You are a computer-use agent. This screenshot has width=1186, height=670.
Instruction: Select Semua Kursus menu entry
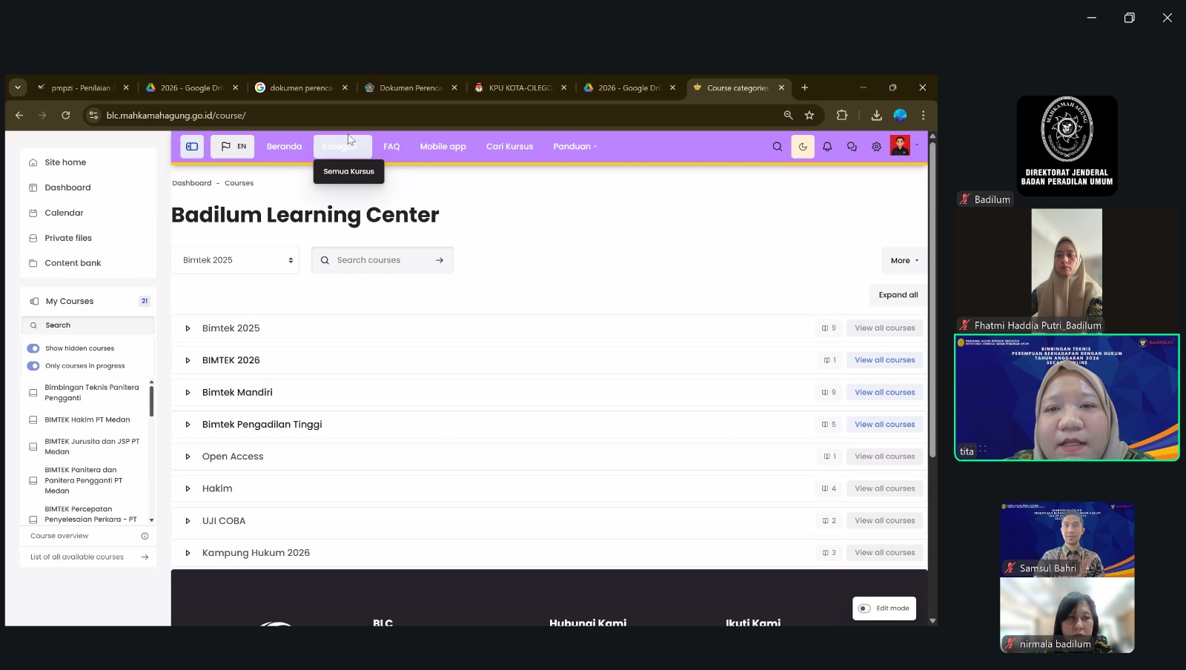click(348, 171)
